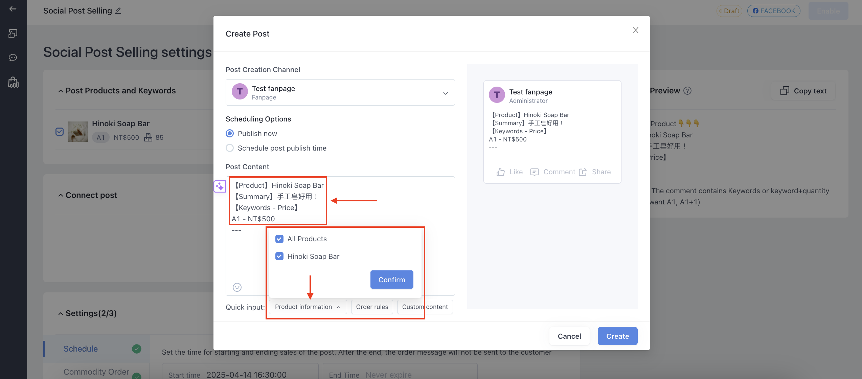Uncheck the All Products checkbox

[279, 239]
